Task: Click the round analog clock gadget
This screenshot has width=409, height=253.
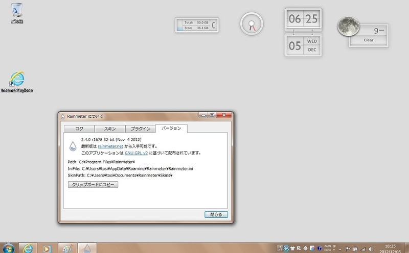Action: (252, 23)
